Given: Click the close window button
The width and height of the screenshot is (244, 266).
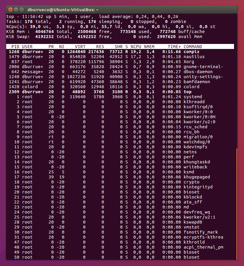Looking at the screenshot, I should click(11, 9).
